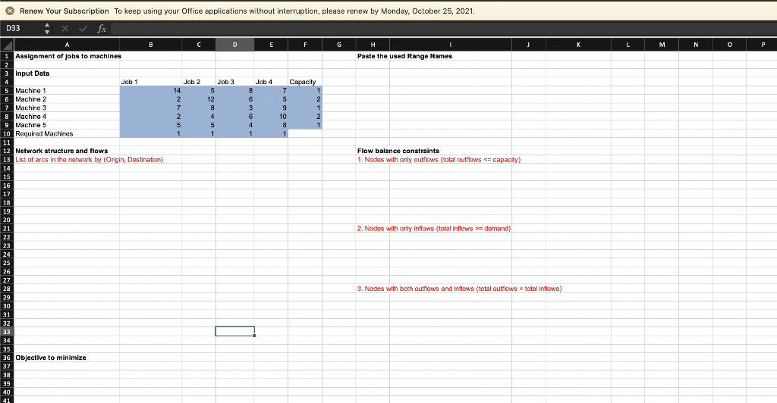
Task: Select the 'Machine 2' label cell
Action: (67, 99)
